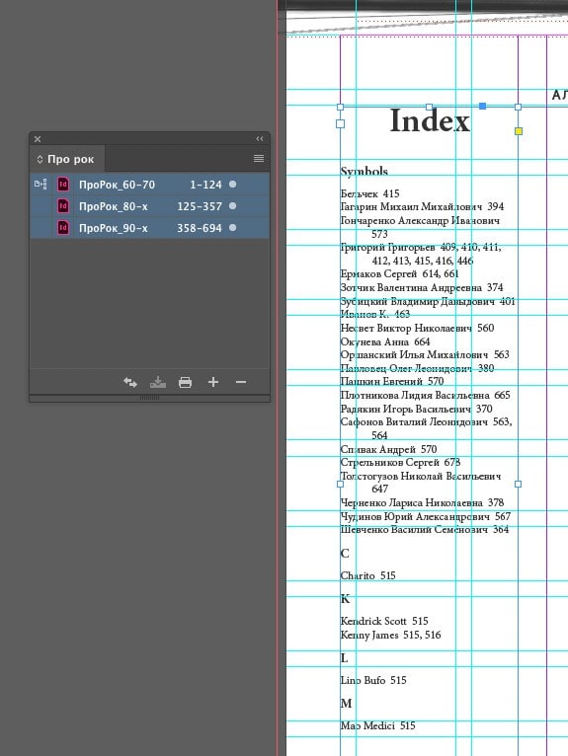Click the blue anchored-object square on frame
The width and height of the screenshot is (568, 756).
482,106
